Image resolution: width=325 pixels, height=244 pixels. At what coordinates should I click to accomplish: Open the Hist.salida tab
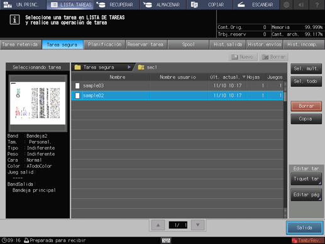pyautogui.click(x=228, y=45)
